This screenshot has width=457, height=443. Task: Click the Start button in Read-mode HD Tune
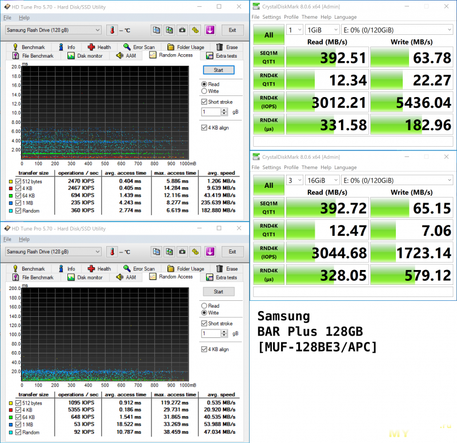pos(219,70)
